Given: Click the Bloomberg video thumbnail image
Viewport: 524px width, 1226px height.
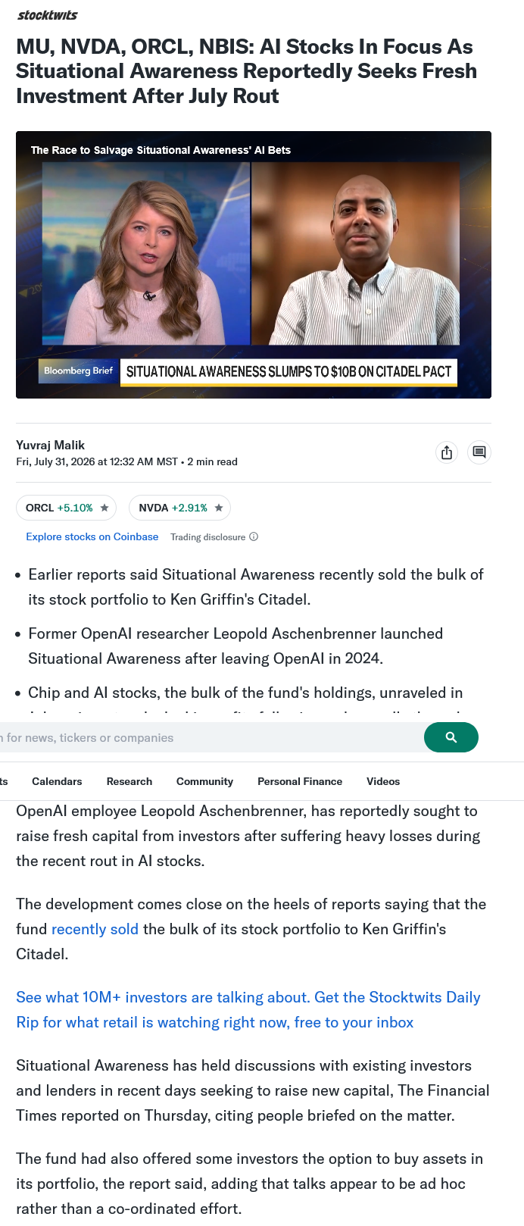Looking at the screenshot, I should tap(254, 264).
